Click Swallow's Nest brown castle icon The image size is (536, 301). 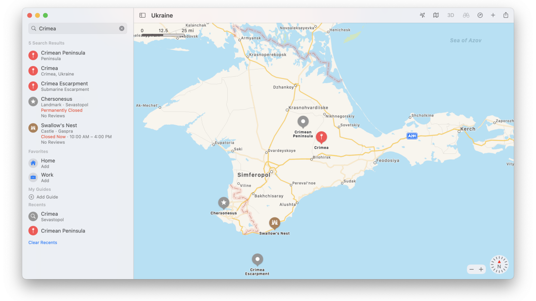33,128
